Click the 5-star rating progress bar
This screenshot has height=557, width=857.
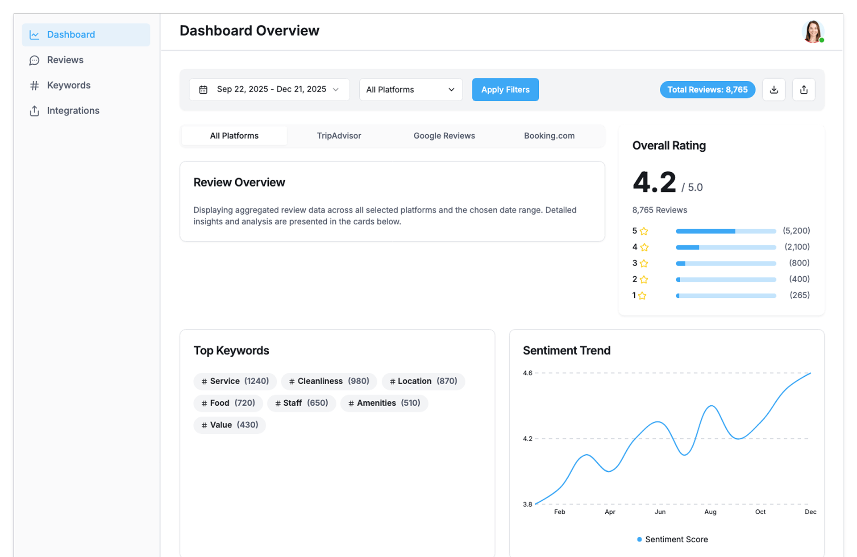point(726,231)
